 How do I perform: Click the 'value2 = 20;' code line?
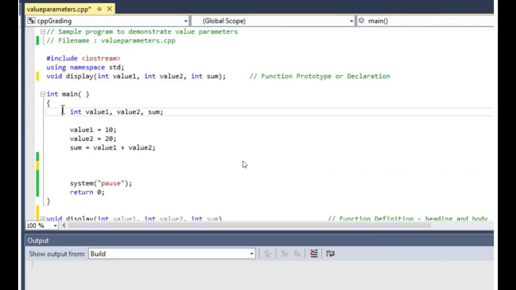(x=93, y=139)
